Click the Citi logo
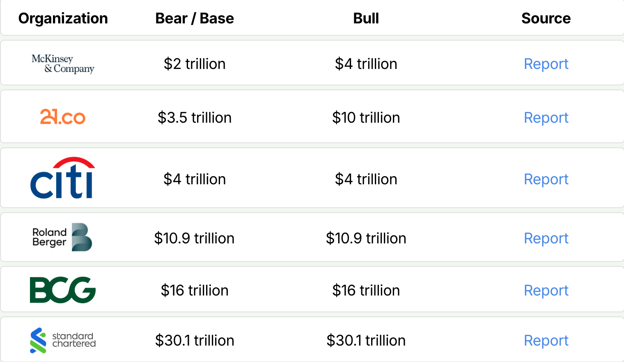This screenshot has width=624, height=362. tap(63, 178)
